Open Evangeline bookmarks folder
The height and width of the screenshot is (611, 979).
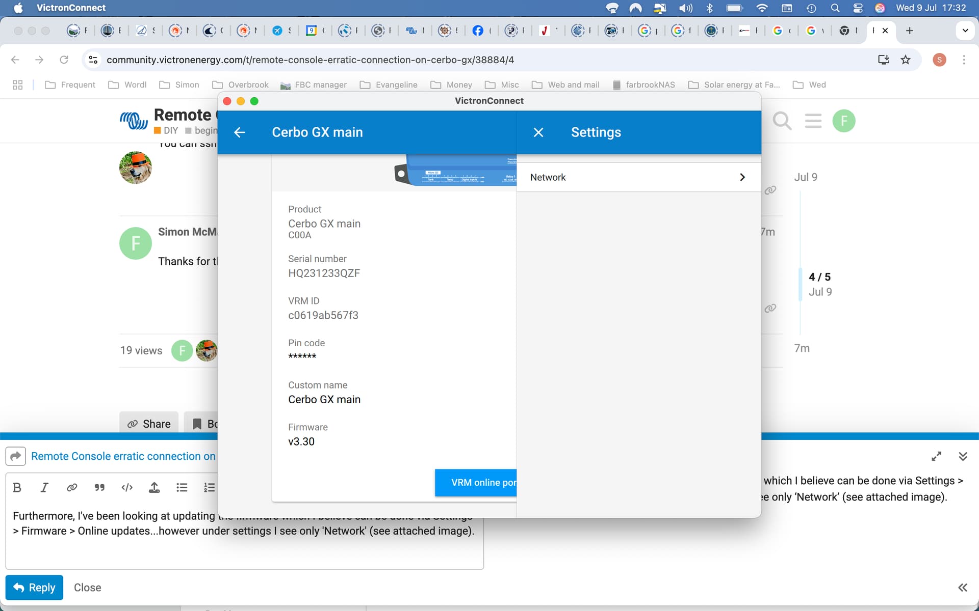point(389,85)
